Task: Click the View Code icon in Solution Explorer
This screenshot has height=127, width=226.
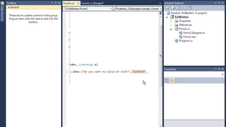Action: coord(185,8)
